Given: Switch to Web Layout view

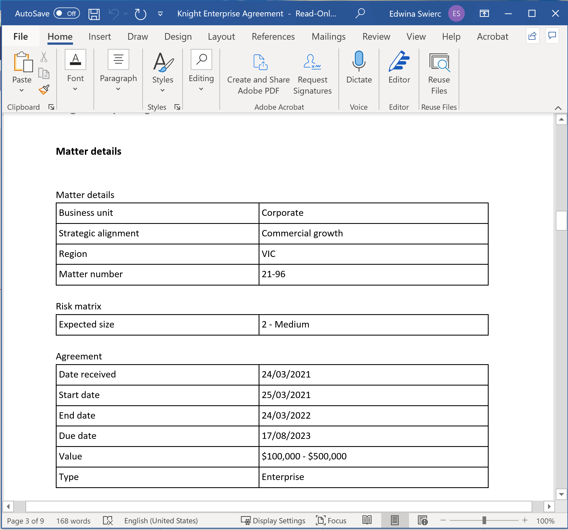Looking at the screenshot, I should coord(422,520).
